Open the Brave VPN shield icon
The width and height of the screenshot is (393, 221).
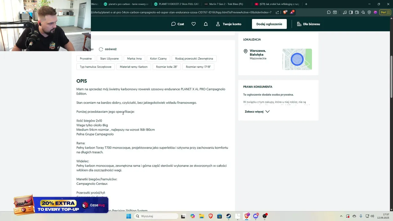(369, 12)
